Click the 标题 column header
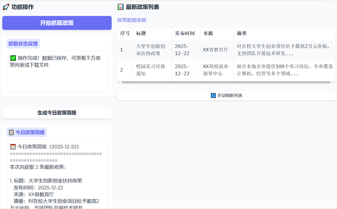 (141, 33)
